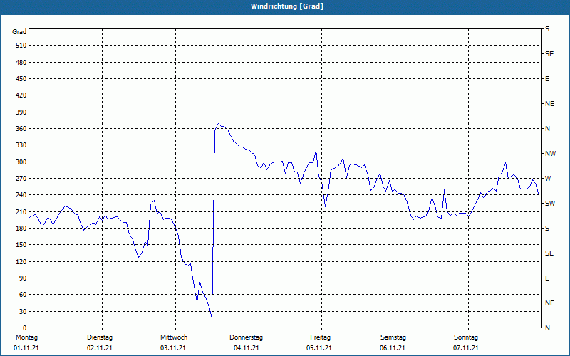
Task: Click the "NW" compass label
Action: pyautogui.click(x=550, y=154)
